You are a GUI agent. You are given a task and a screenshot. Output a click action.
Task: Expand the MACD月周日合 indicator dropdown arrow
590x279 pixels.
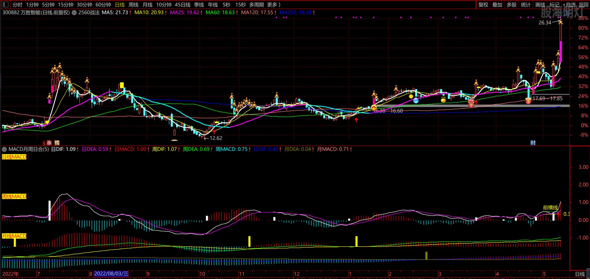coord(4,149)
